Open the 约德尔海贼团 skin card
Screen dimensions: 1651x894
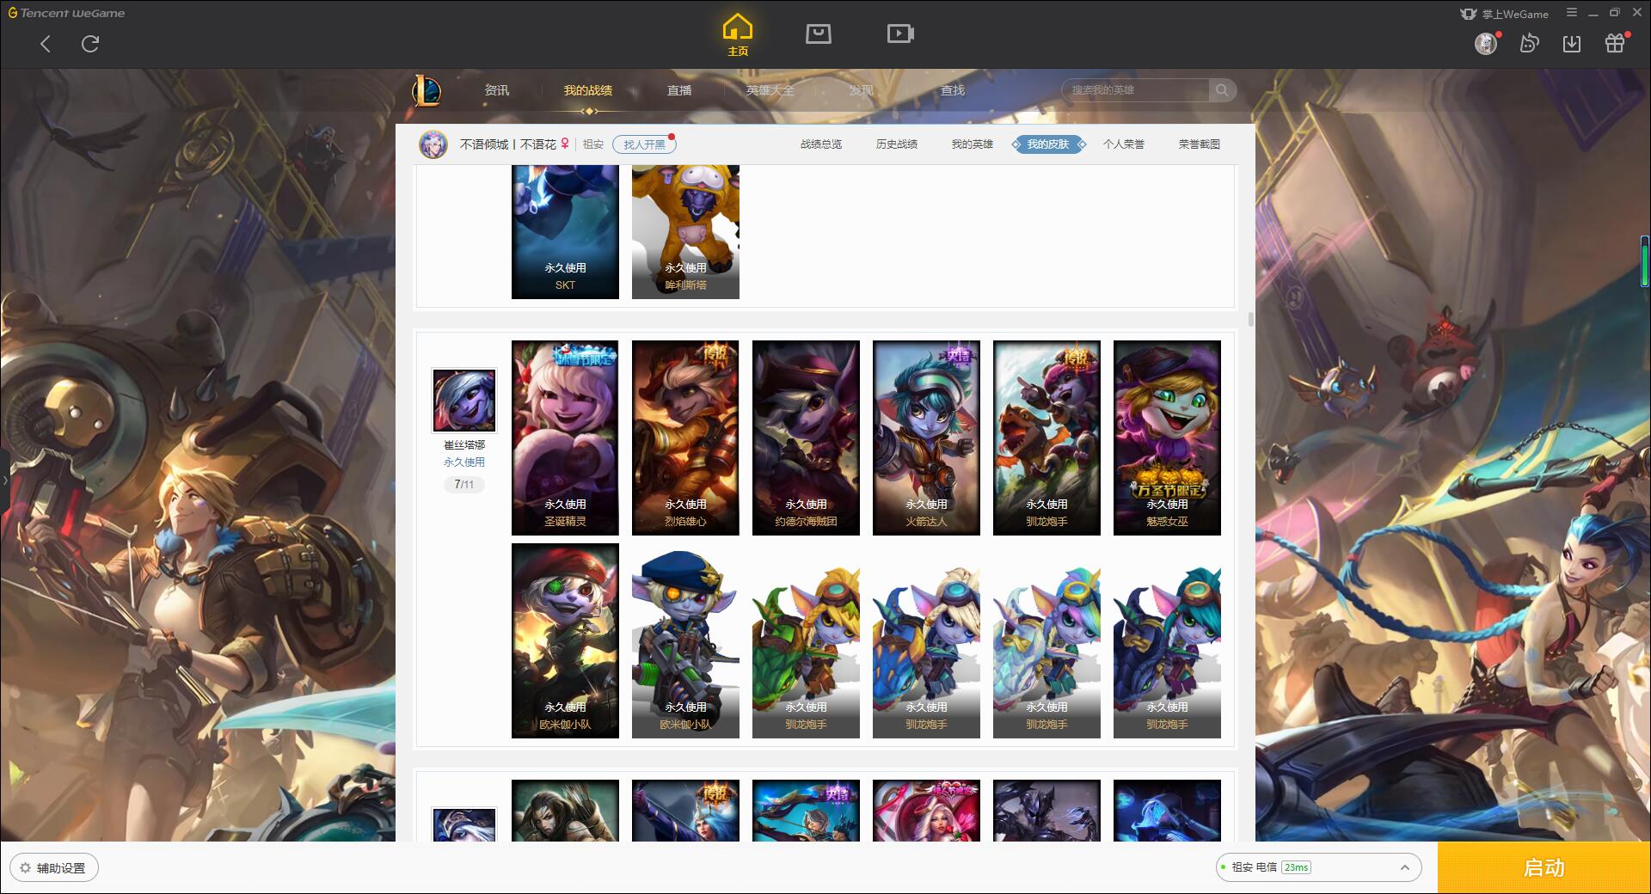click(x=806, y=438)
